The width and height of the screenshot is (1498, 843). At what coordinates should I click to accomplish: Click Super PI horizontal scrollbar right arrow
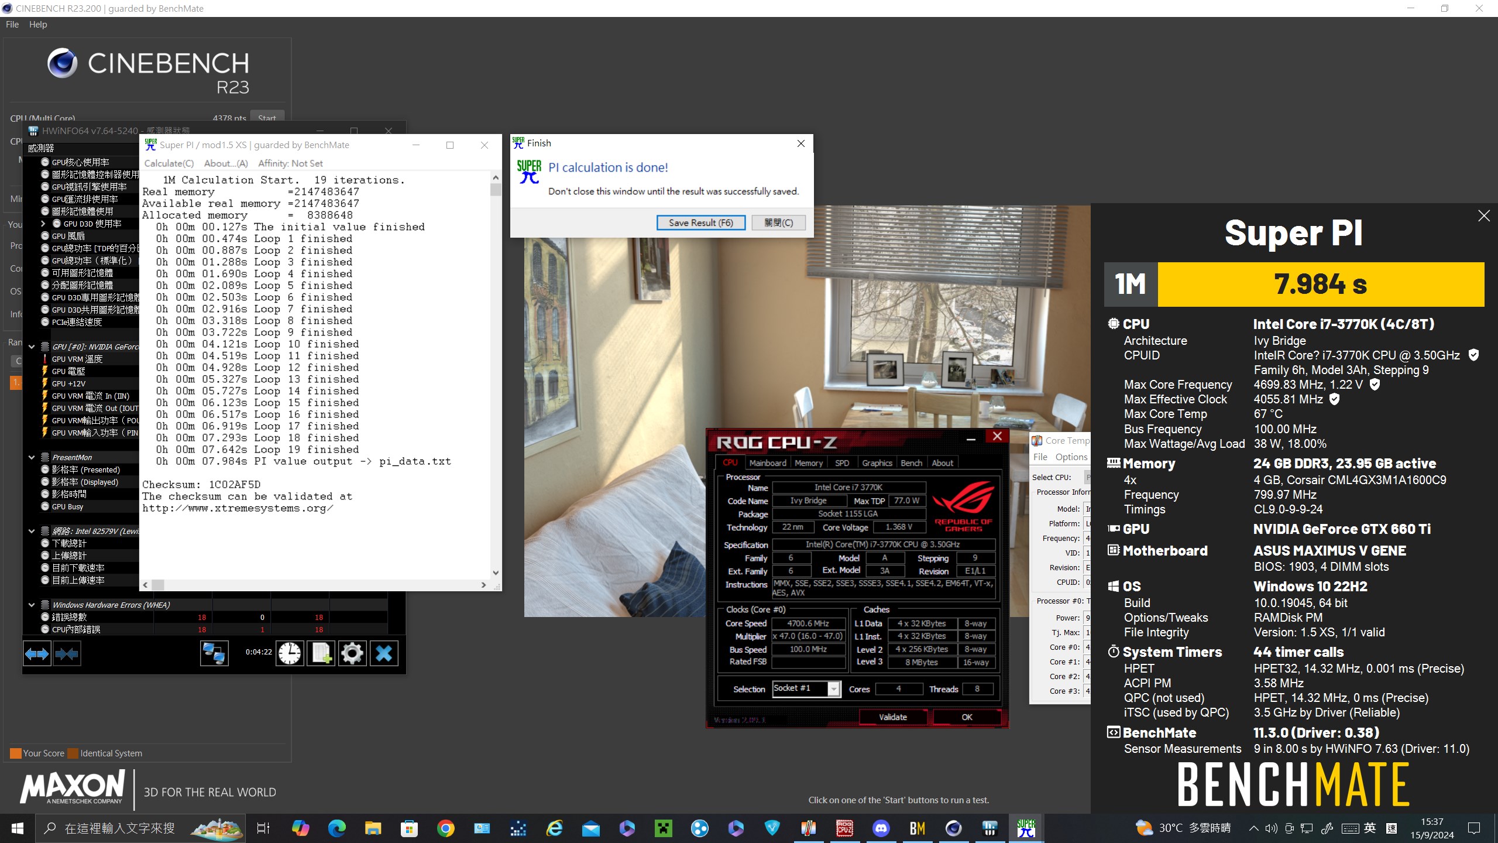click(x=483, y=585)
